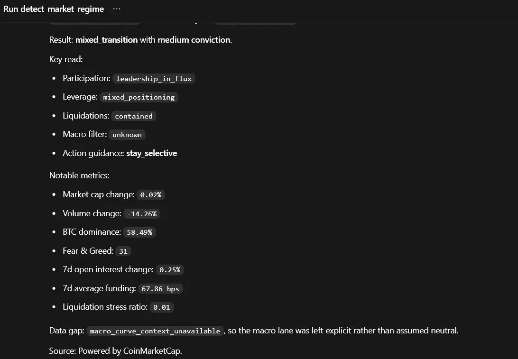This screenshot has width=518, height=359.
Task: Click the unknown macro filter chip
Action: coord(127,135)
